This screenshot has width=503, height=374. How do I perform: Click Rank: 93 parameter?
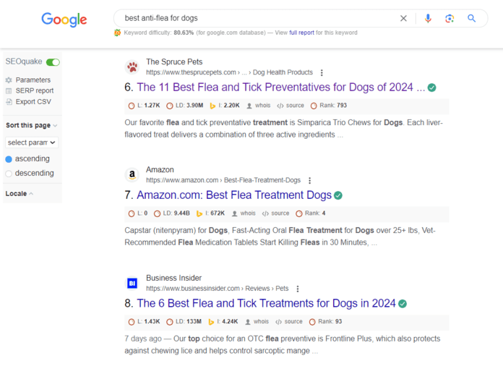tap(325, 322)
